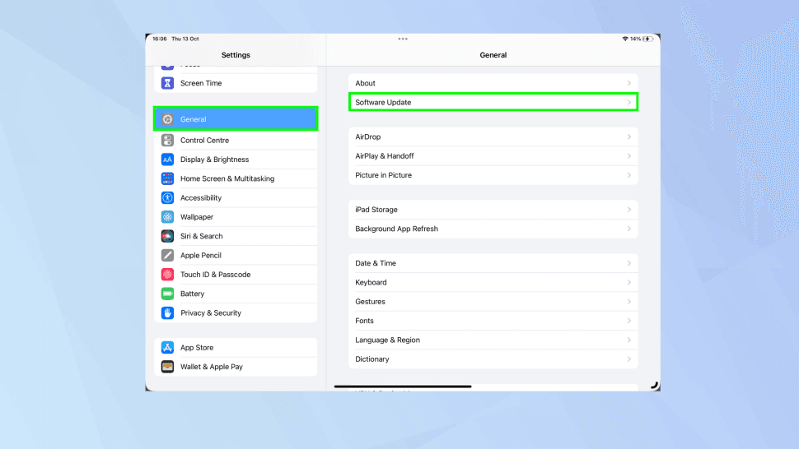Open the Screen Time settings
799x449 pixels.
tap(236, 83)
